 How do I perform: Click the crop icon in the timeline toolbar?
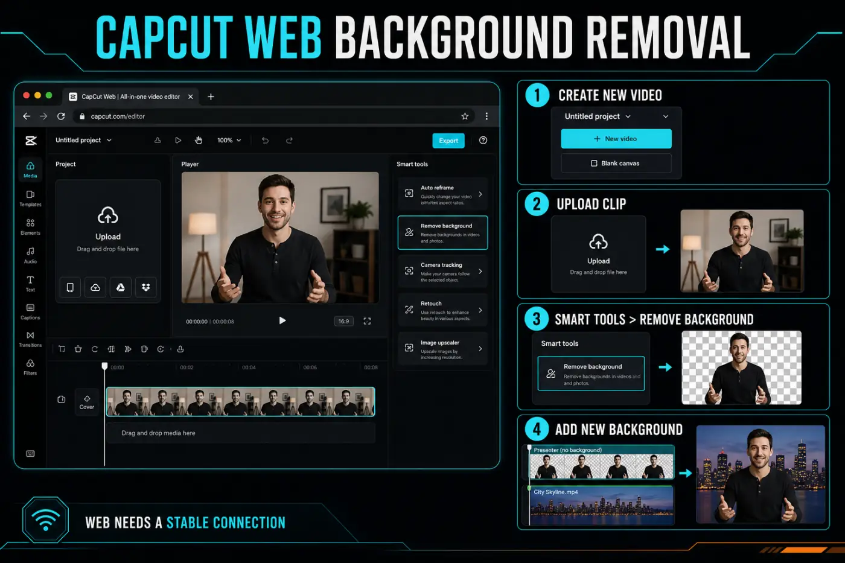click(62, 349)
